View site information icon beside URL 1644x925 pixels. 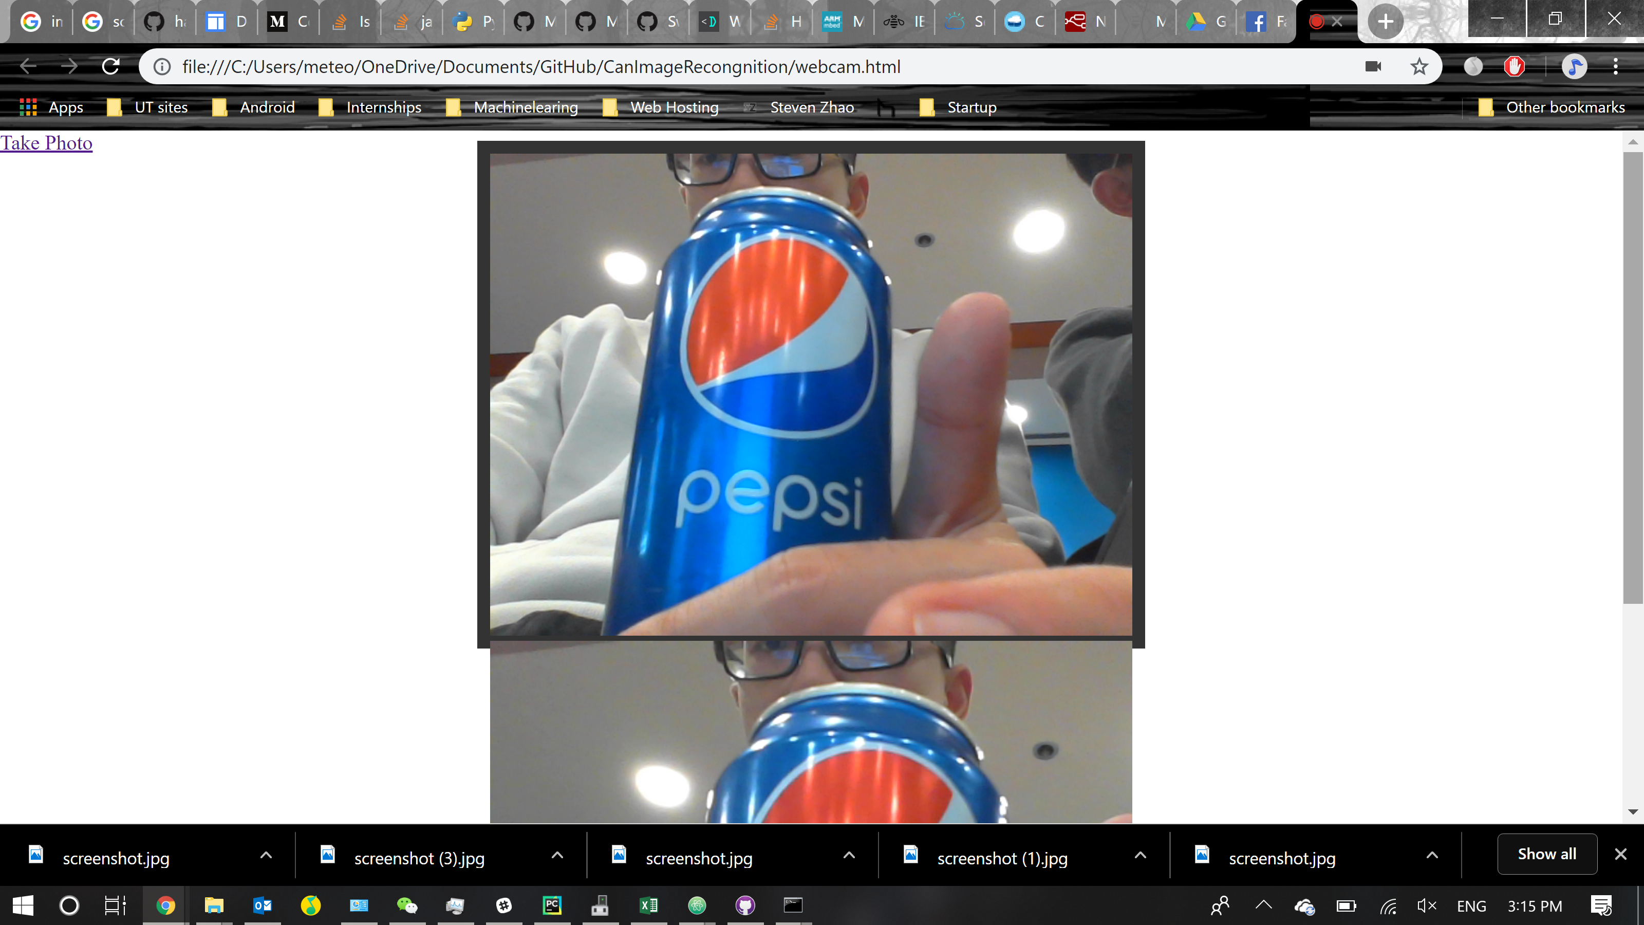pos(162,66)
